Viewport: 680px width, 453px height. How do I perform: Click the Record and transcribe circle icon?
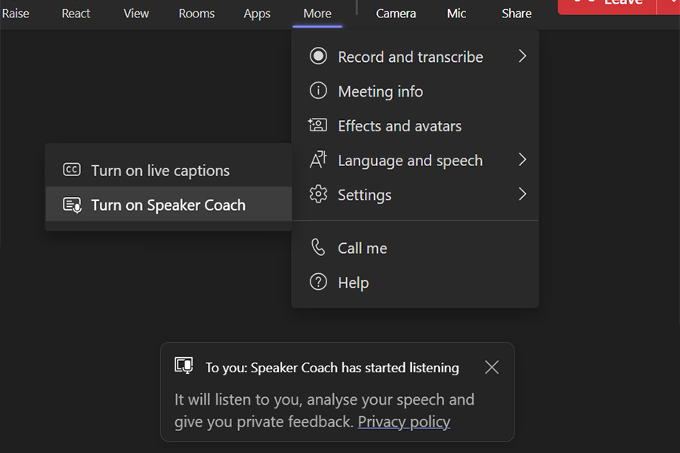pos(318,57)
